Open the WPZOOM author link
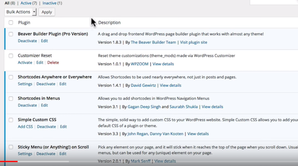The height and width of the screenshot is (166, 298). (139, 64)
